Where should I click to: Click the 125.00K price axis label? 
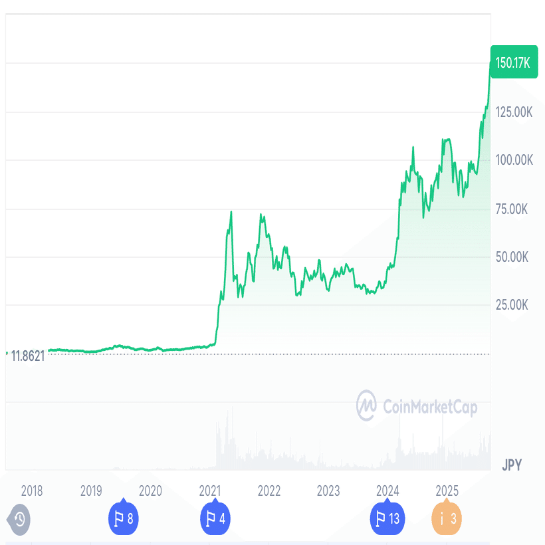[x=514, y=112]
